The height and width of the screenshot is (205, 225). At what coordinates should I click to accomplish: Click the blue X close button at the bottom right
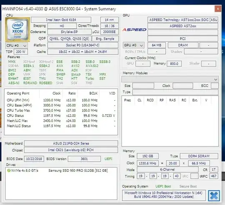(x=214, y=195)
